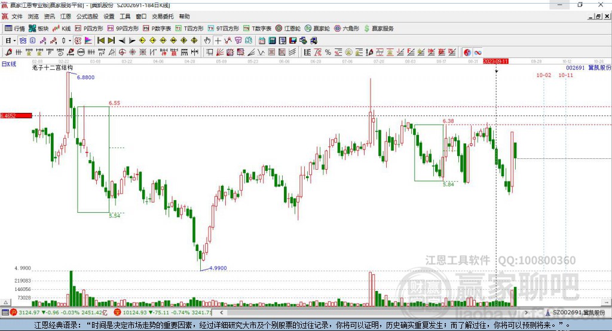Click the 沪 Shanghai index status icon
Image resolution: width=612 pixels, height=331 pixels.
click(x=14, y=312)
